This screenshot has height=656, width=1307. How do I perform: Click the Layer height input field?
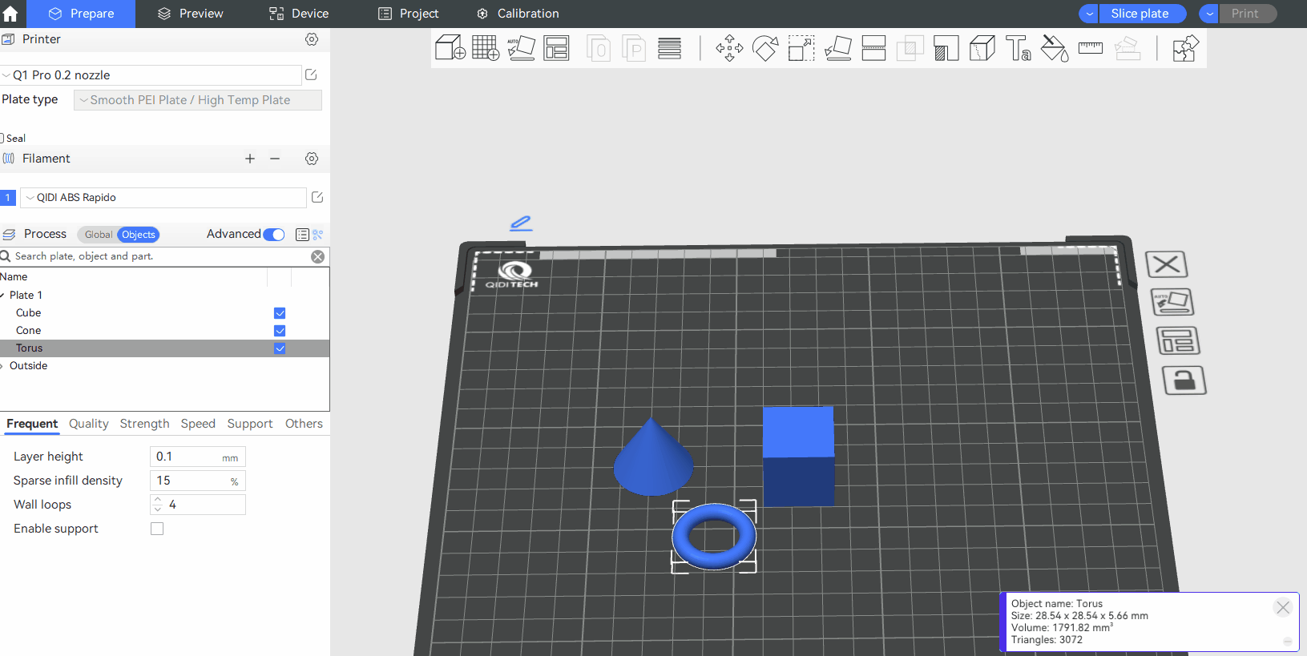tap(187, 457)
